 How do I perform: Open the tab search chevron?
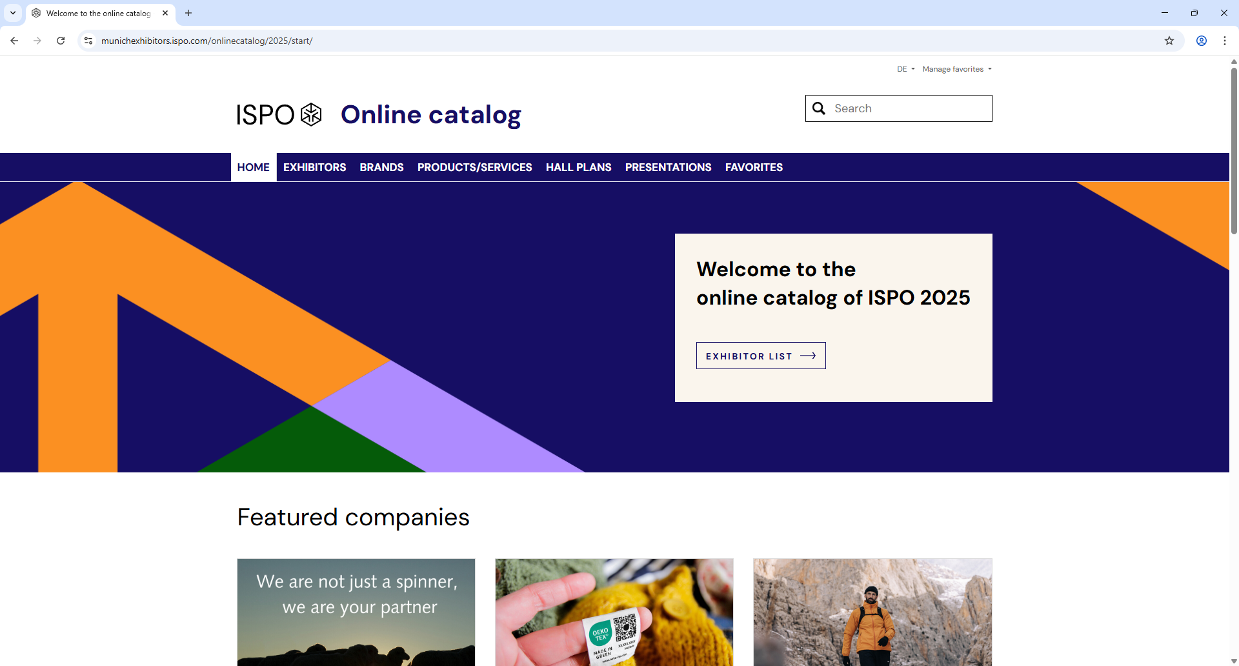pyautogui.click(x=12, y=13)
